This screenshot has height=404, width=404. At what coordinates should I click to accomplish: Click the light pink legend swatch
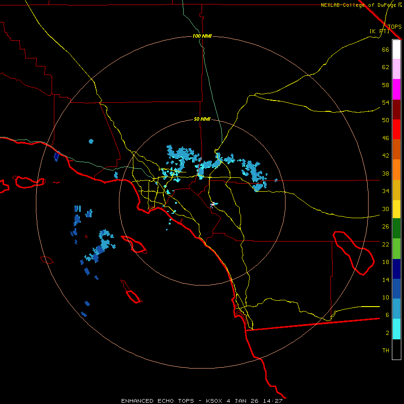click(396, 69)
